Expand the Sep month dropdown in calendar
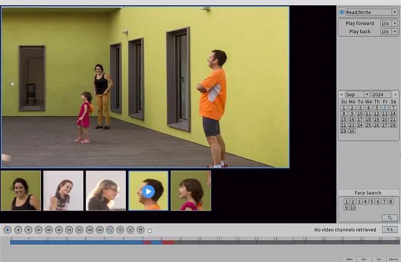Image resolution: width=401 pixels, height=262 pixels. [x=367, y=95]
